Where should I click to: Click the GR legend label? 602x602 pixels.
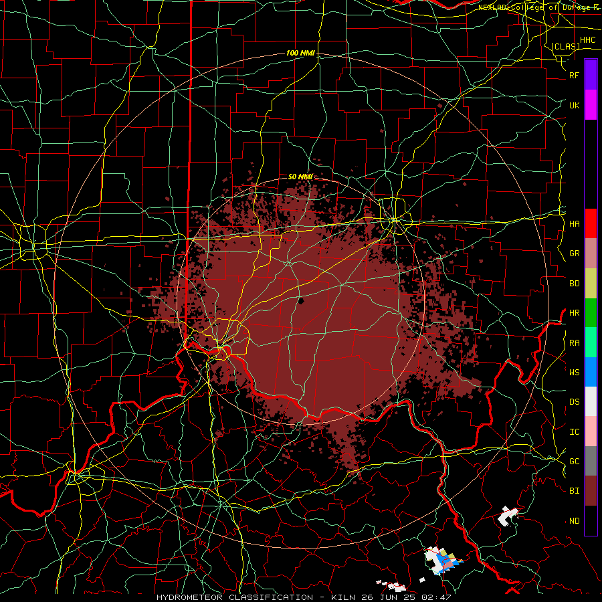[575, 254]
